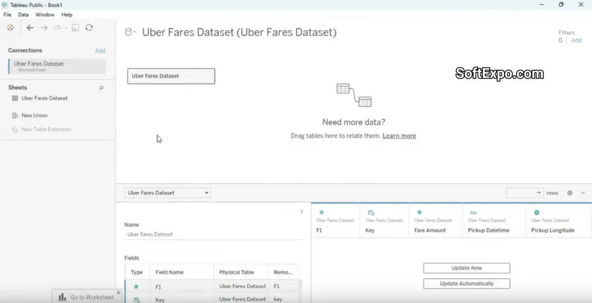This screenshot has width=592, height=303.
Task: Click the data source cylinder icon
Action: point(129,32)
